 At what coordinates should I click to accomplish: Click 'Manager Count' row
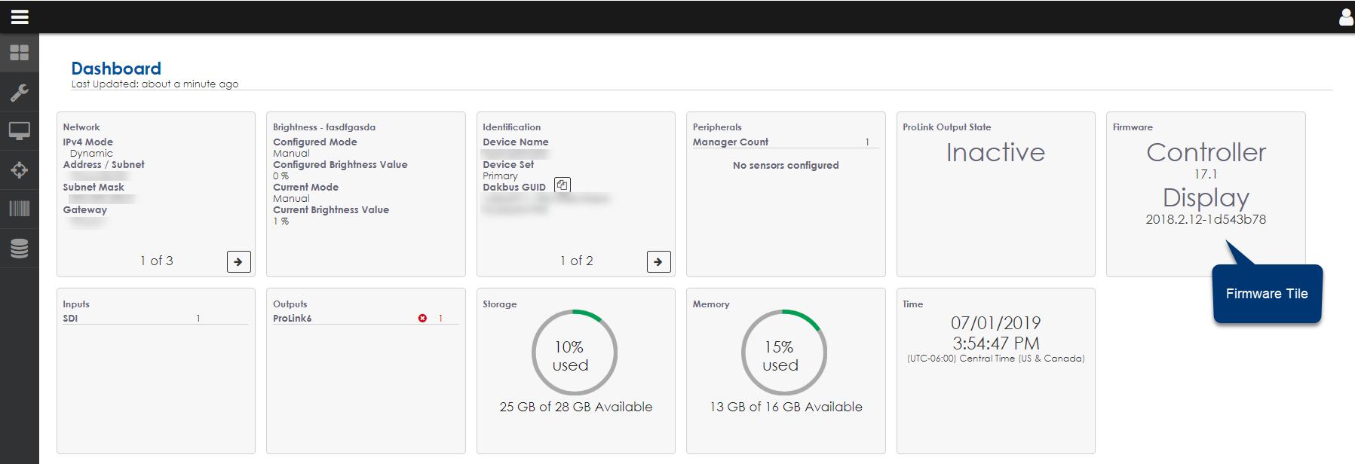(x=786, y=142)
